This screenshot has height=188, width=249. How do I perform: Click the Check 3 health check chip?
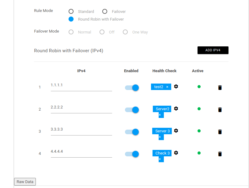(x=162, y=153)
